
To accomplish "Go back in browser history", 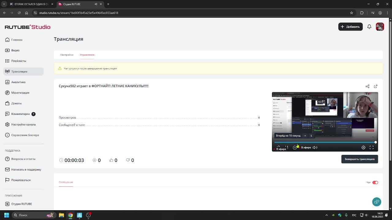I will [4, 13].
